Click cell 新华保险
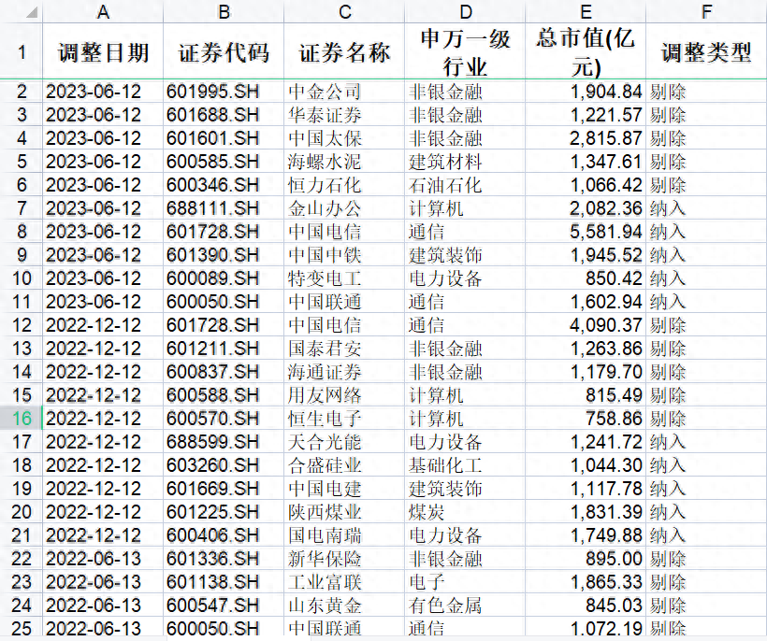The height and width of the screenshot is (641, 767). coord(344,559)
